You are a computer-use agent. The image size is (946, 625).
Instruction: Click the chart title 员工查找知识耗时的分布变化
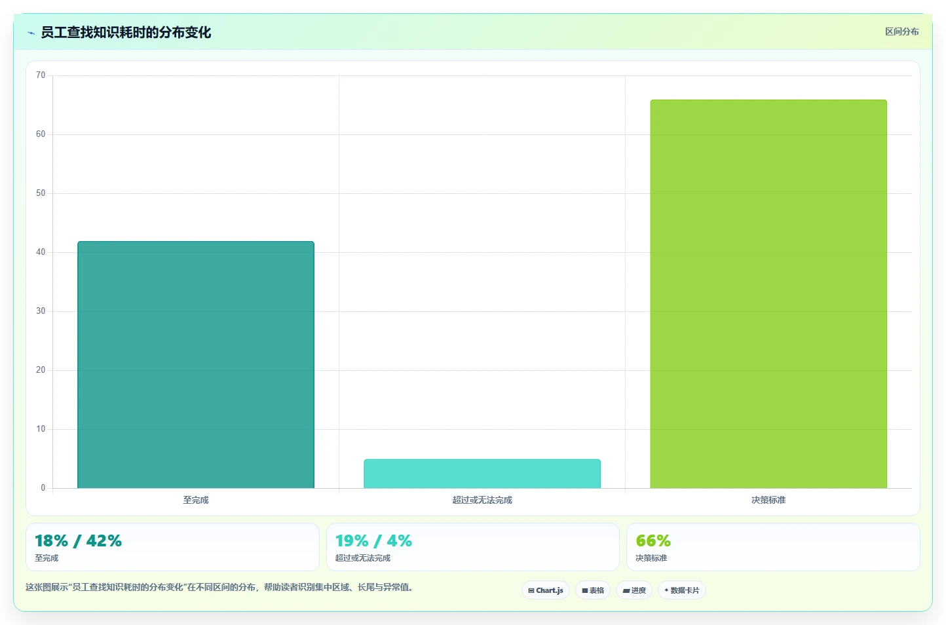click(x=126, y=33)
